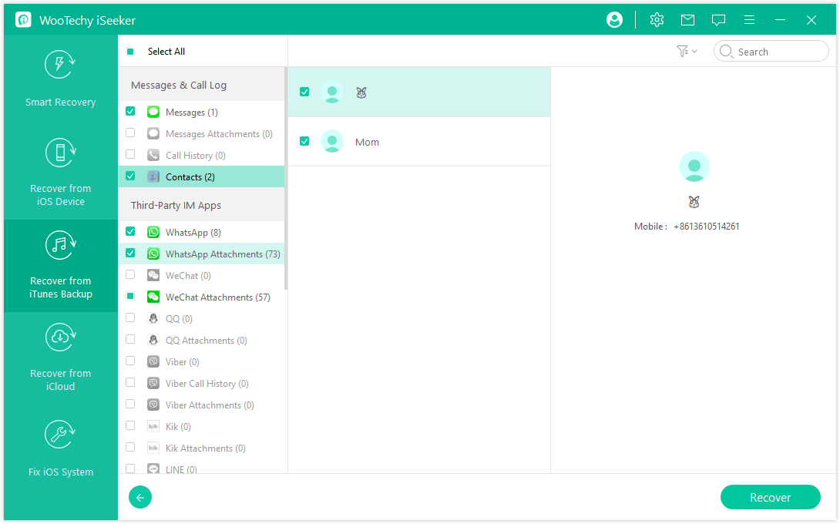Click the category list vertical scrollbar
The height and width of the screenshot is (524, 840).
click(286, 177)
